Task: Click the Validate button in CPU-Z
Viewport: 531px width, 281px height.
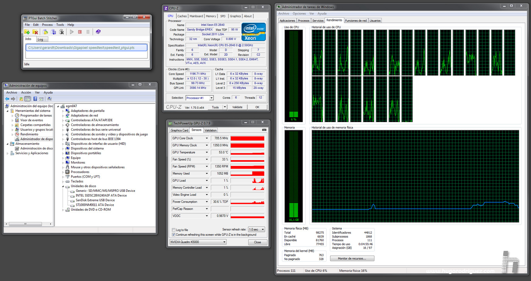Action: click(x=237, y=107)
